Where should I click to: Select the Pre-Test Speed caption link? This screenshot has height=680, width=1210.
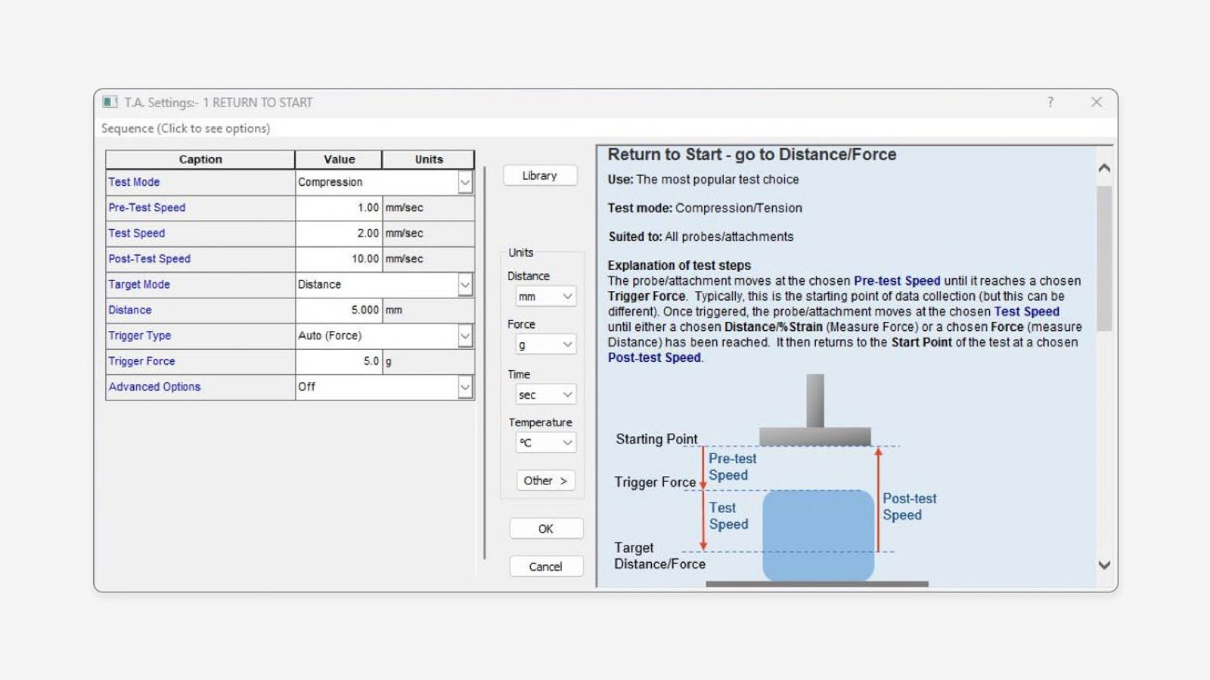147,208
